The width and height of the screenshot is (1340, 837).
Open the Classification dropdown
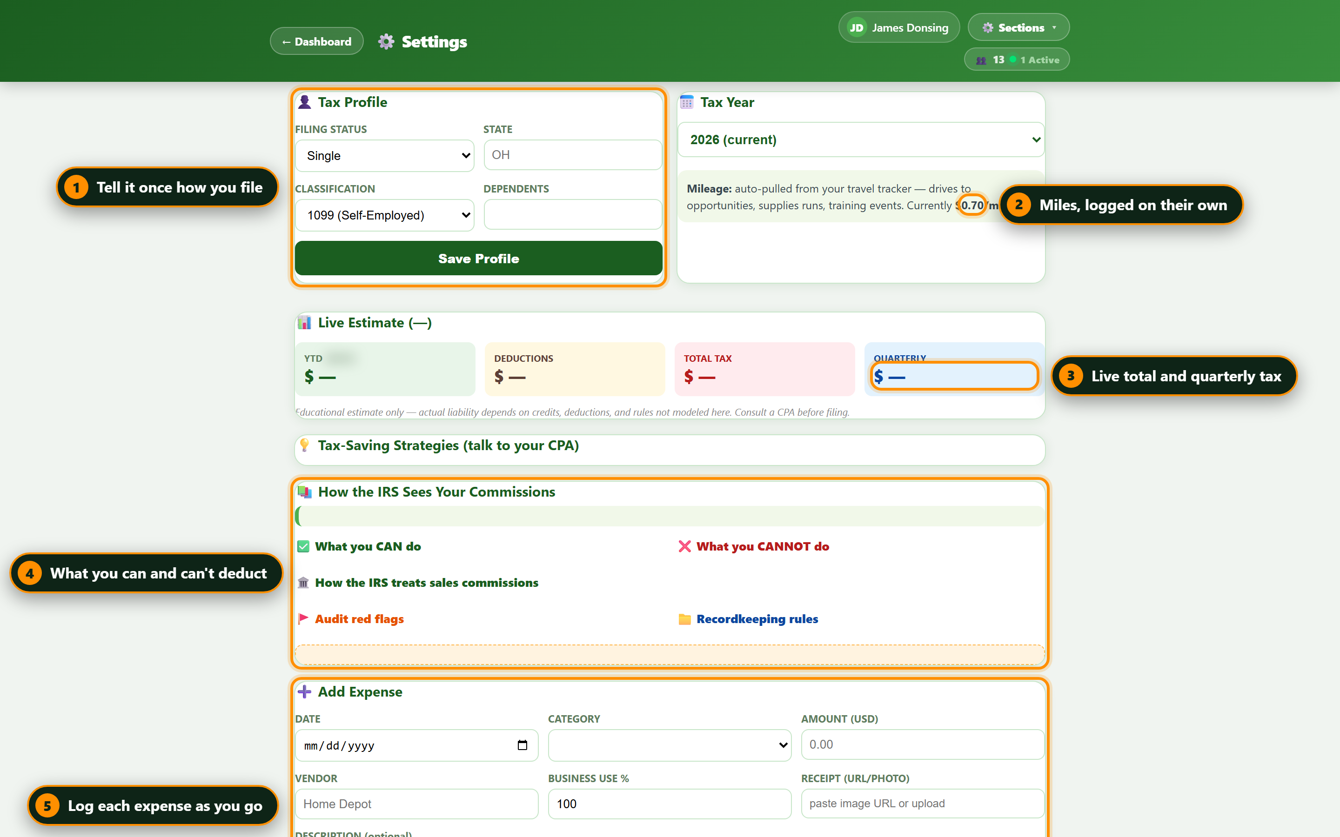[x=385, y=215]
